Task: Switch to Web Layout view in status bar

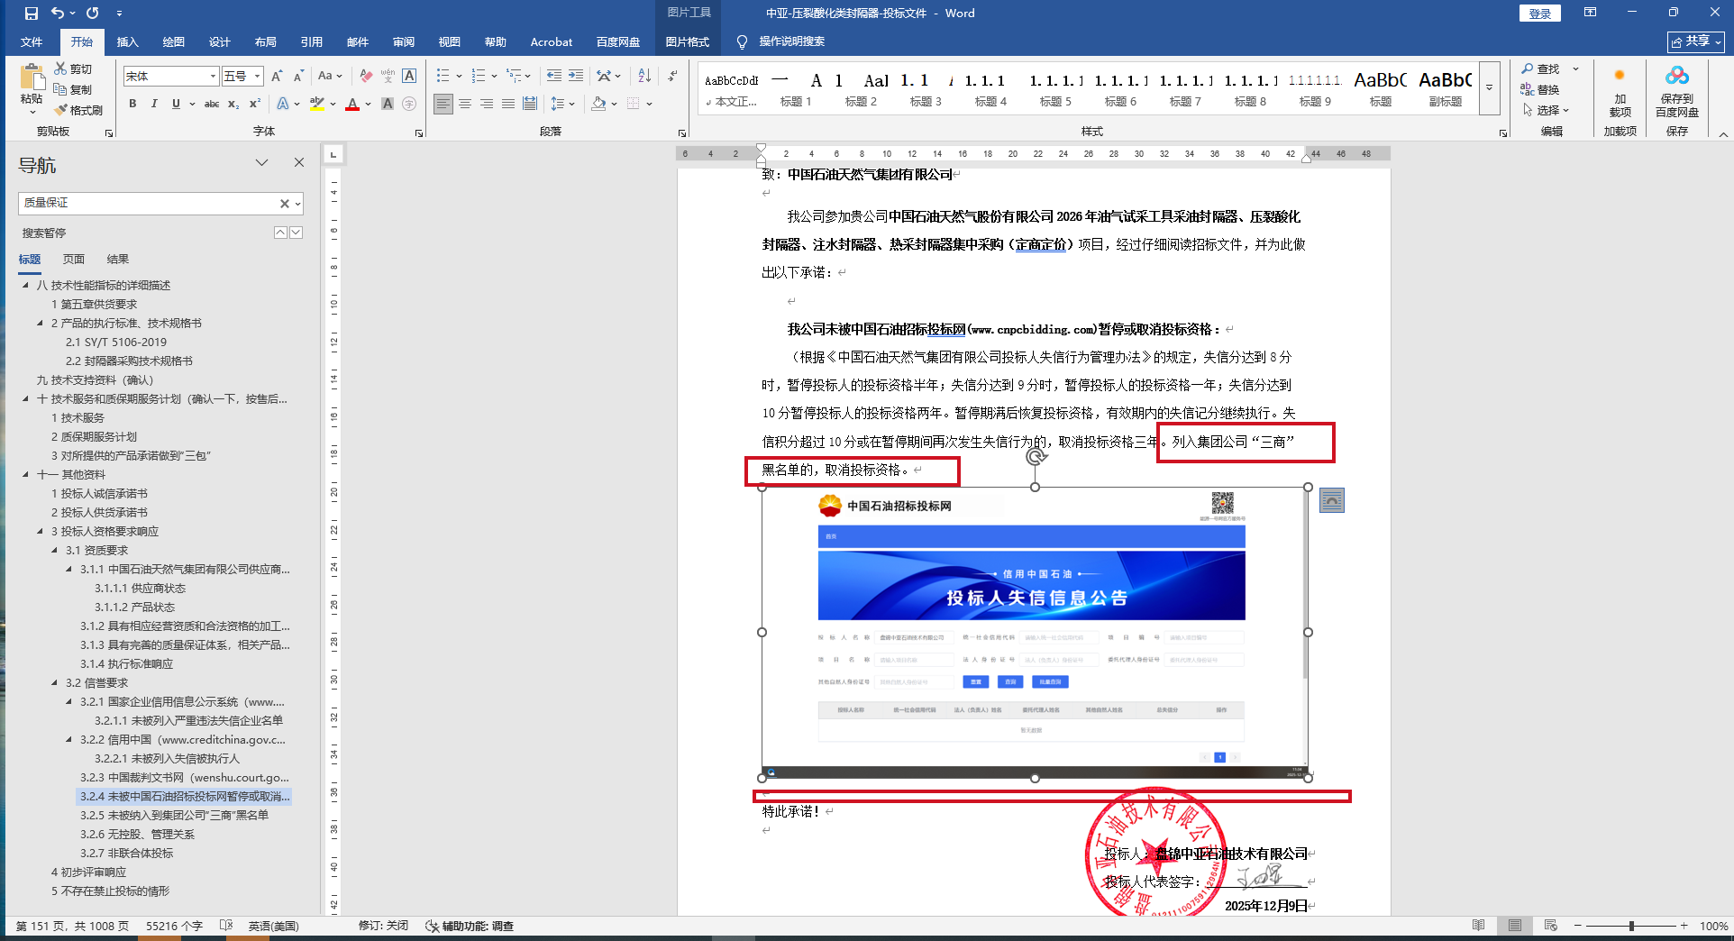Action: click(x=1551, y=926)
